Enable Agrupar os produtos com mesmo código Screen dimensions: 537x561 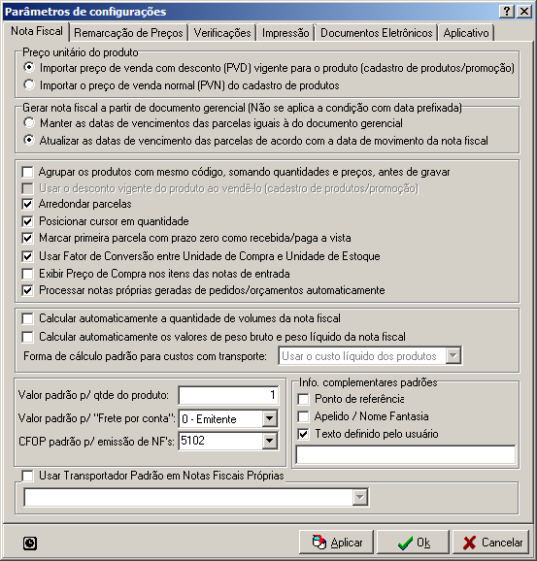tap(27, 172)
